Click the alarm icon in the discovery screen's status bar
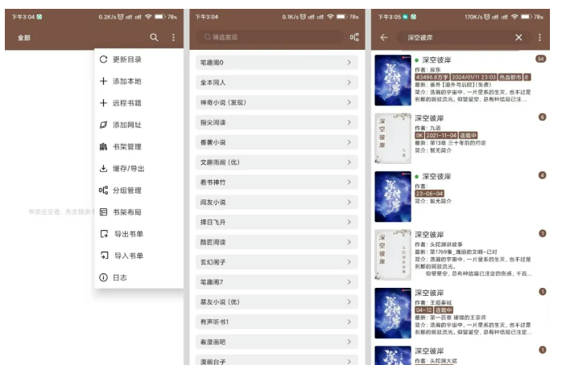 click(x=303, y=17)
